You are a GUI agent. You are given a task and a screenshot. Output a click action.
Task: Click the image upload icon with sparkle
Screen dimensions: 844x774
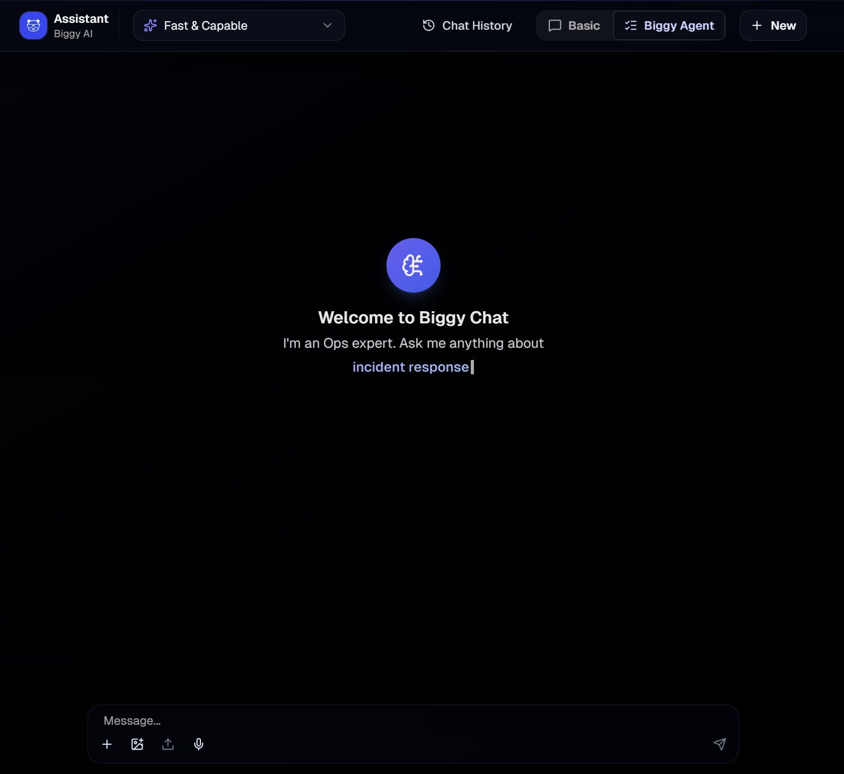[x=137, y=744]
